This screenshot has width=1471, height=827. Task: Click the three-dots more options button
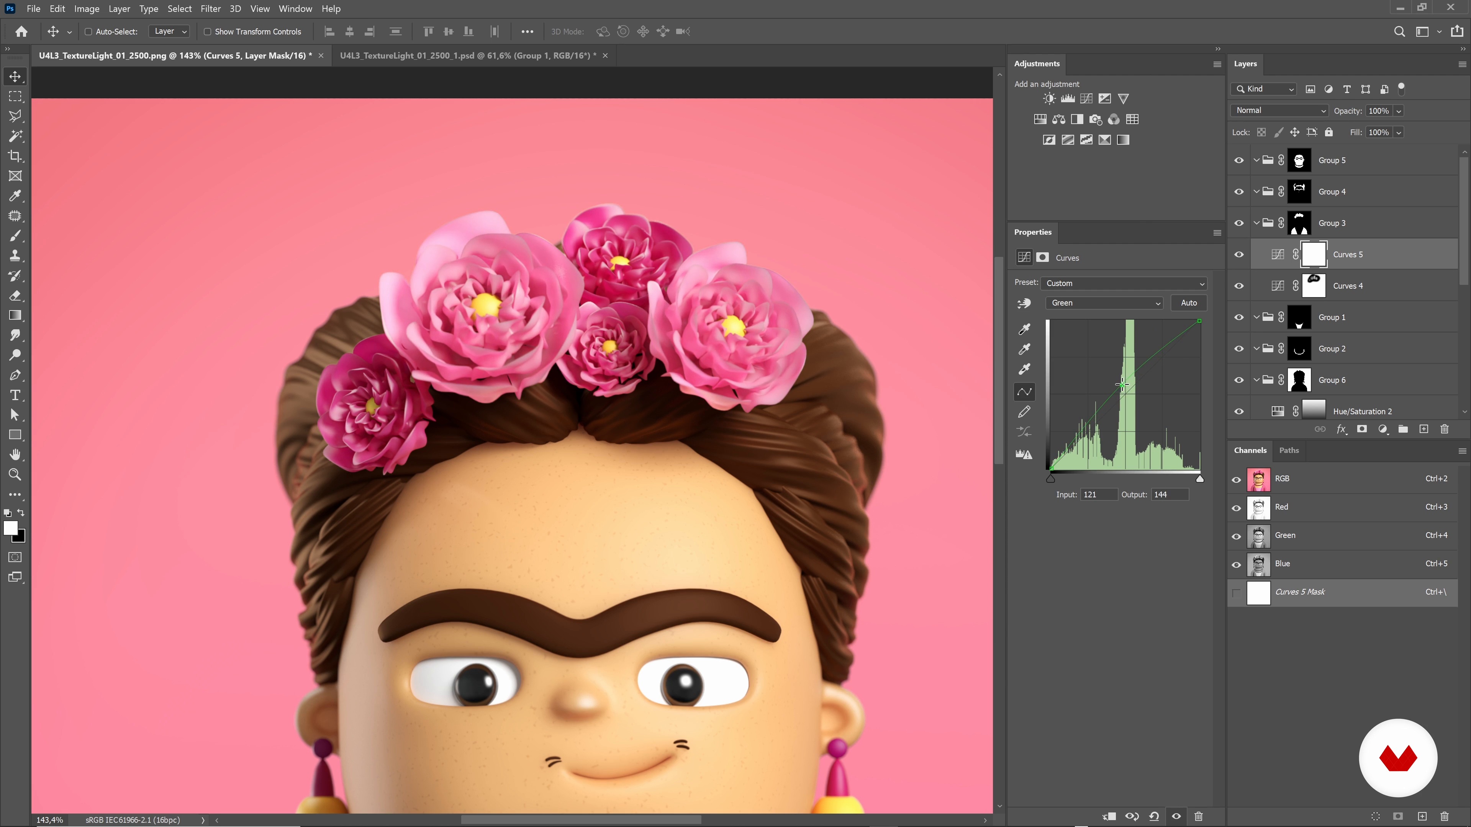pos(527,31)
